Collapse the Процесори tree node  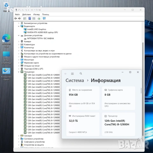(19, 72)
